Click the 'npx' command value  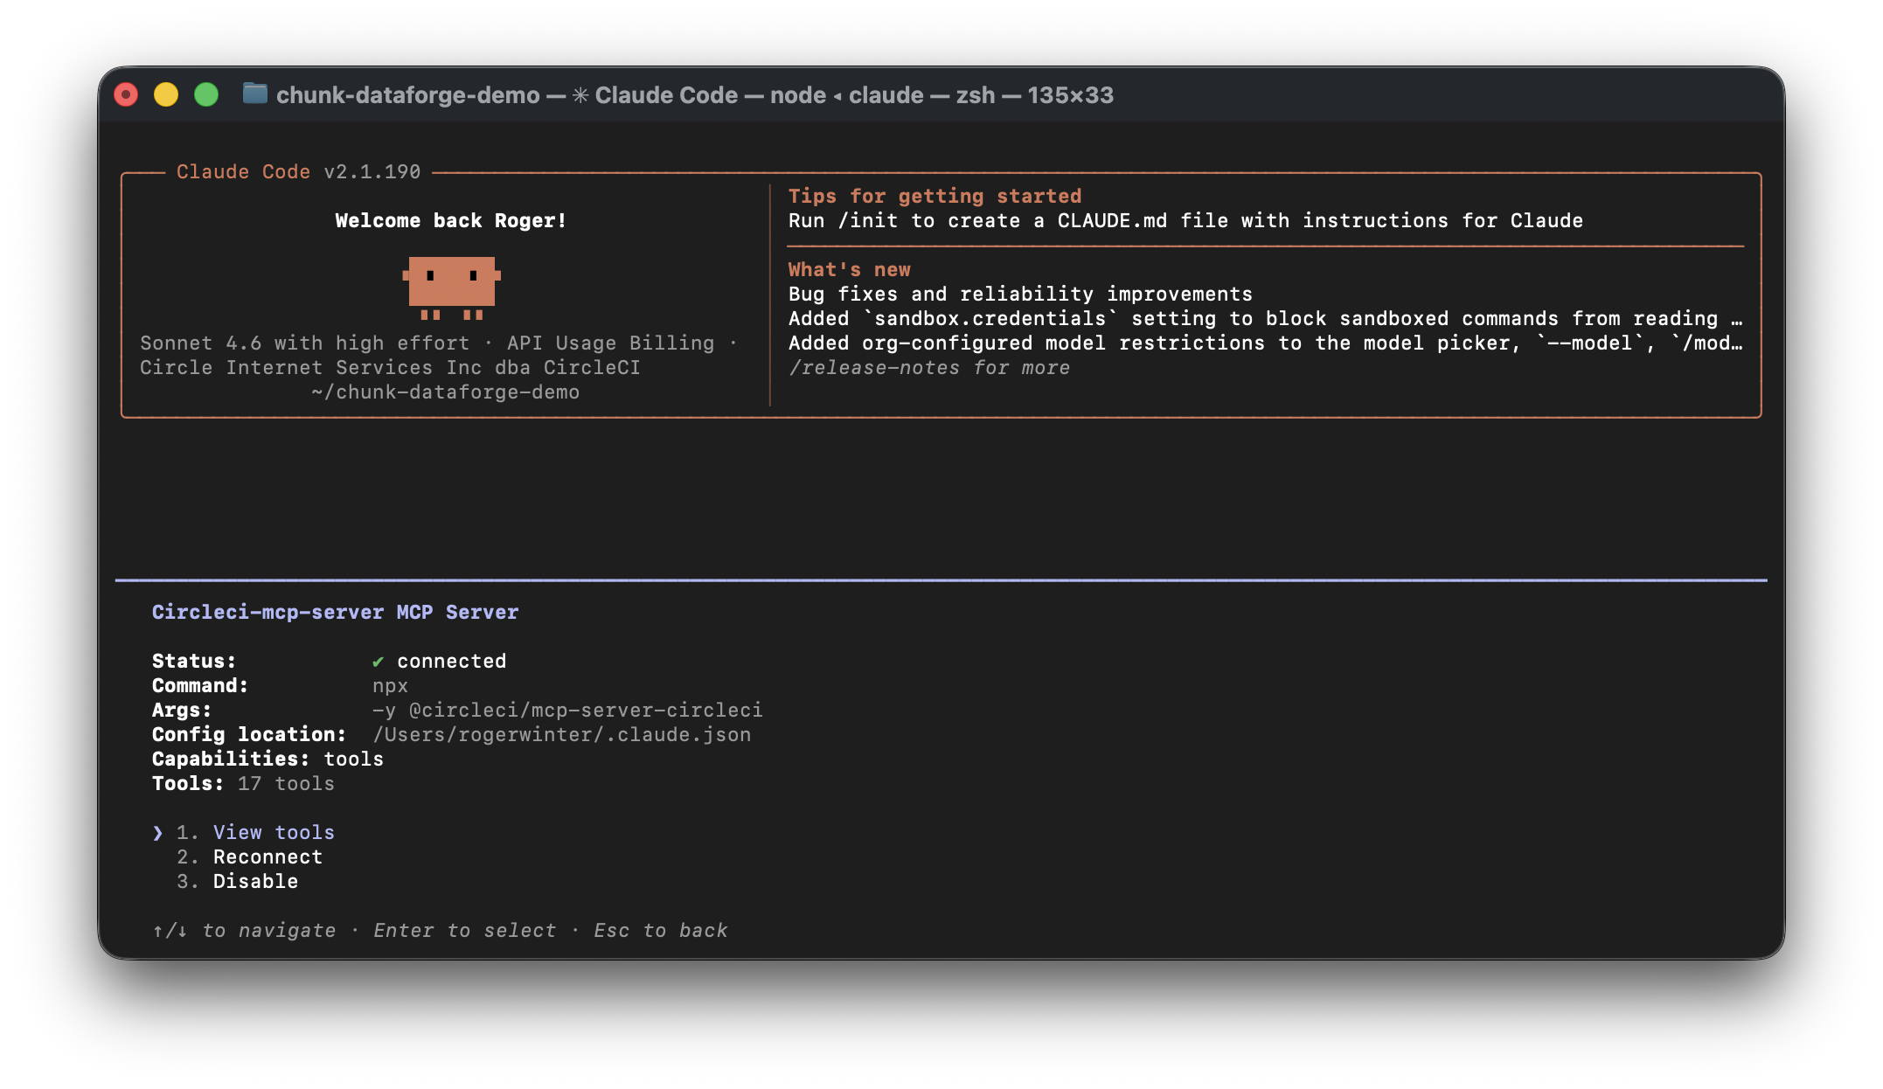(x=390, y=685)
